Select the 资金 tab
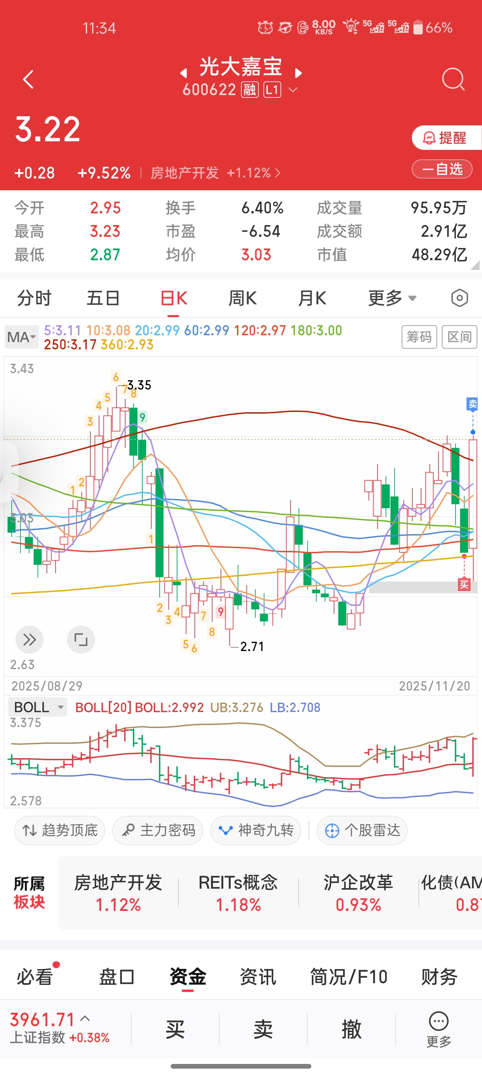This screenshot has width=482, height=1077. point(188,977)
